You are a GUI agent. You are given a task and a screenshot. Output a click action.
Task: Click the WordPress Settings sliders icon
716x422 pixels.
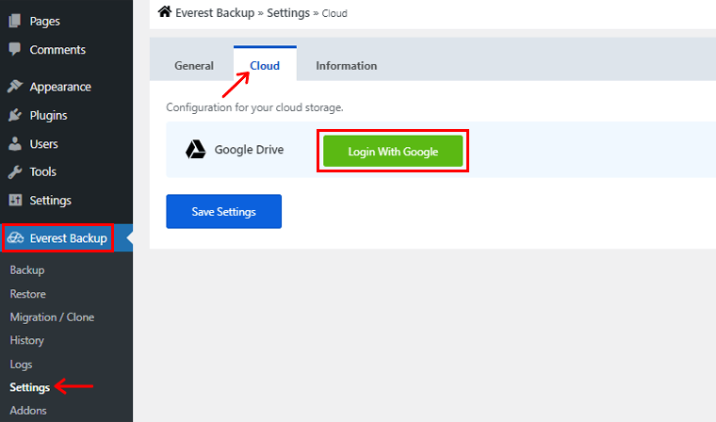15,200
